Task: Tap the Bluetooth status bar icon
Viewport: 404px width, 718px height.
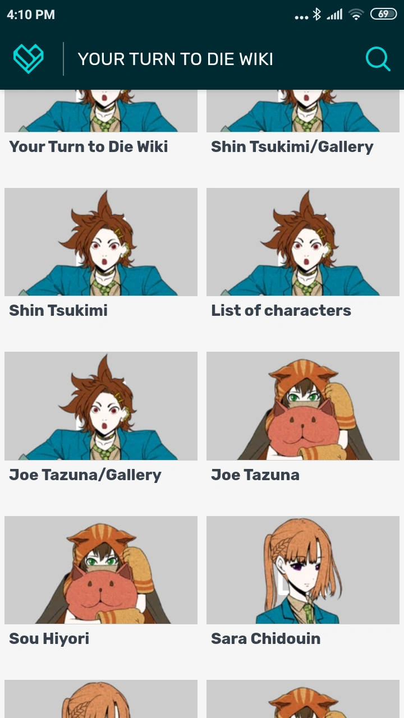Action: pyautogui.click(x=317, y=15)
